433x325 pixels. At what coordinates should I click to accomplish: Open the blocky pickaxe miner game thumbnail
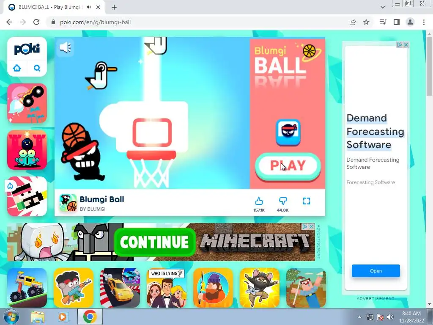coord(306,288)
